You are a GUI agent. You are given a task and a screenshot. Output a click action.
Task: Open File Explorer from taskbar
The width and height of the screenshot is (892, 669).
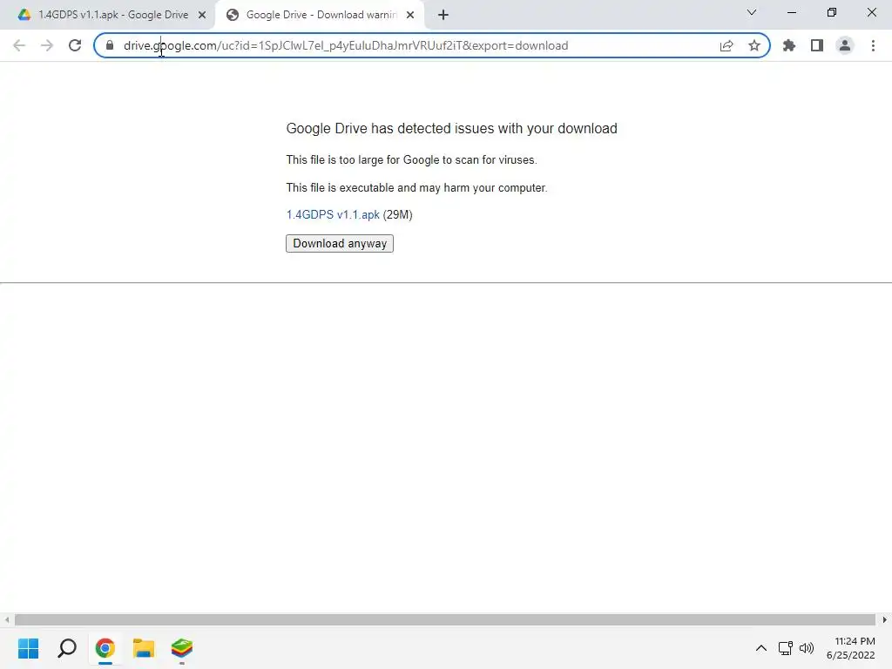(x=144, y=648)
